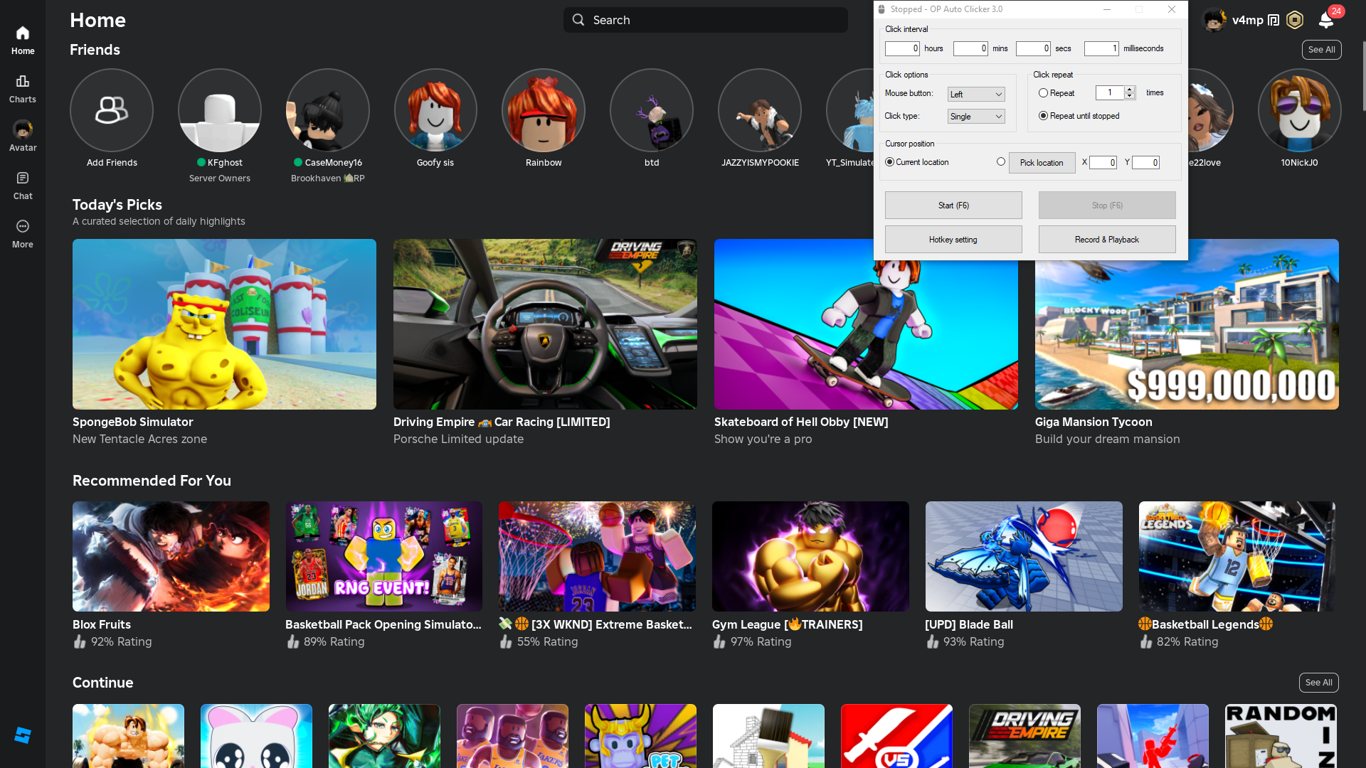Click the Roblox Studio logo icon
This screenshot has width=1366, height=768.
23,735
